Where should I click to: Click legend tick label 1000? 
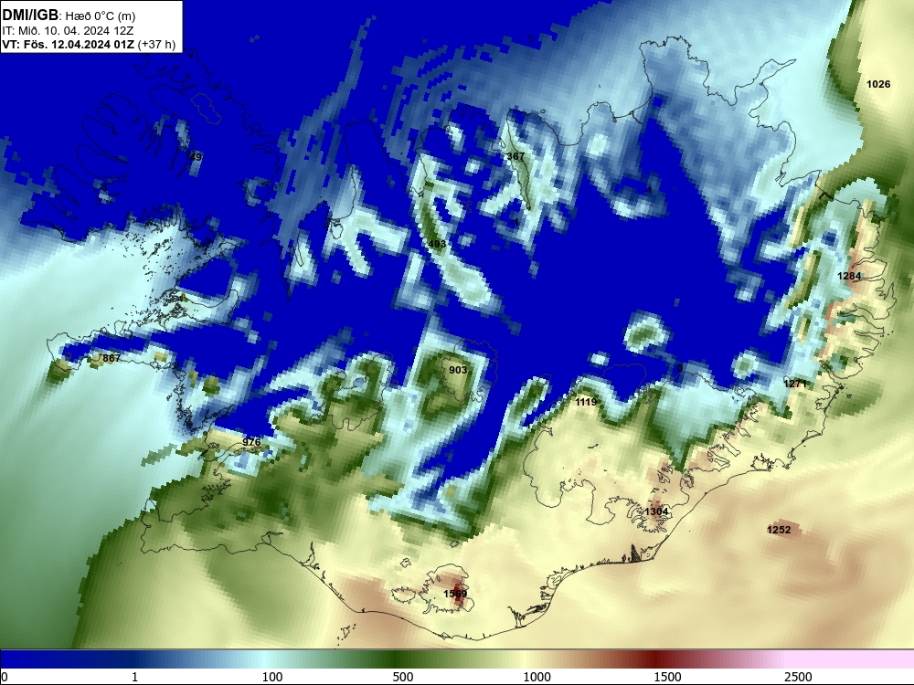click(x=537, y=677)
